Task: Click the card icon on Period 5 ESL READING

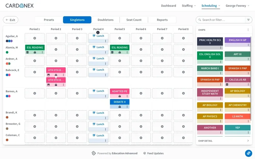Action: pyautogui.click(x=112, y=52)
